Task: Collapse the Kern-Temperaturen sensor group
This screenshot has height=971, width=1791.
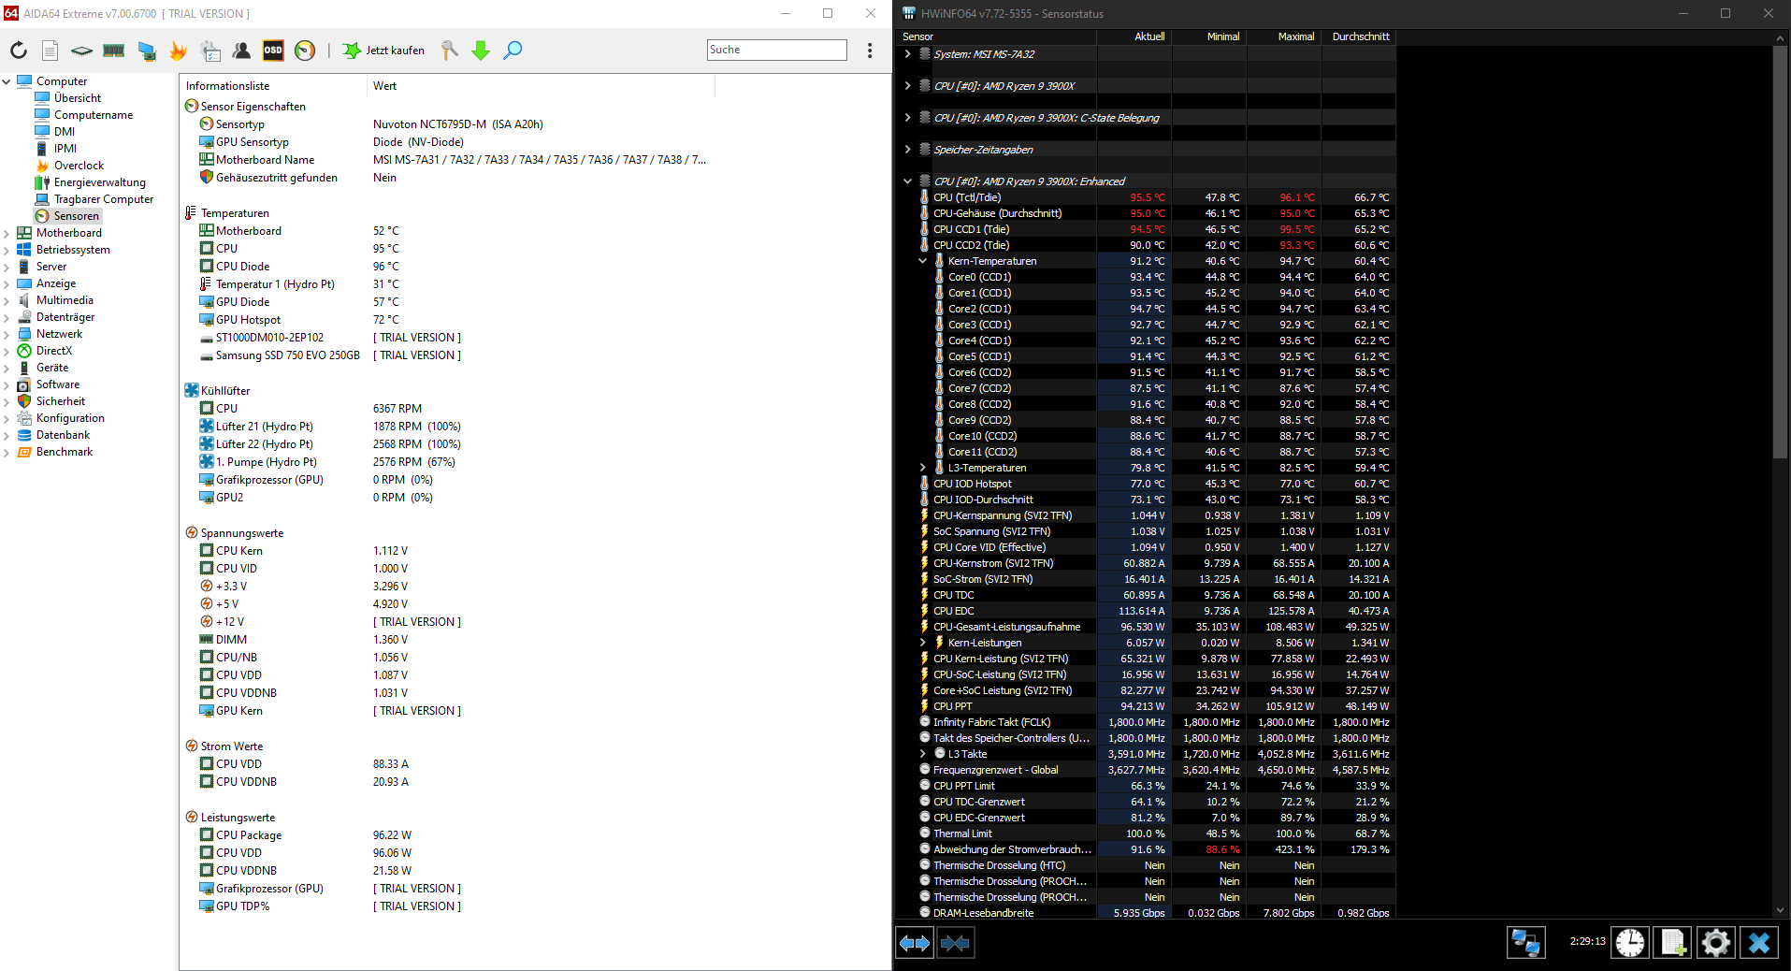Action: [922, 261]
